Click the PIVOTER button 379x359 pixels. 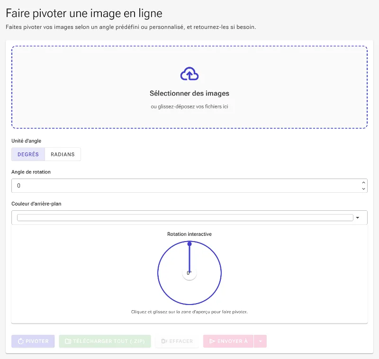pyautogui.click(x=33, y=341)
